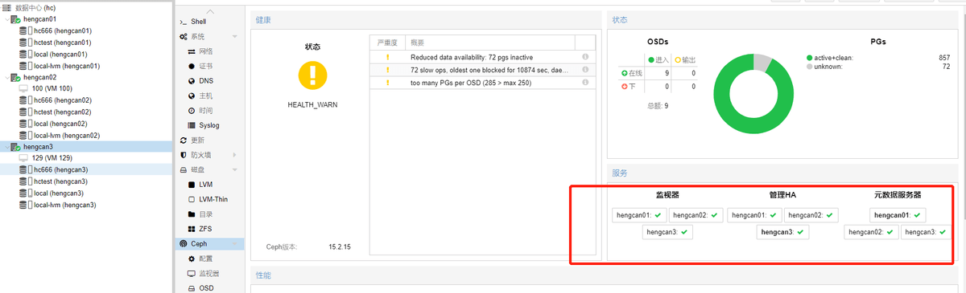This screenshot has width=966, height=293.
Task: Click the 129 (VM 129) monitor icon
Action: (x=23, y=158)
